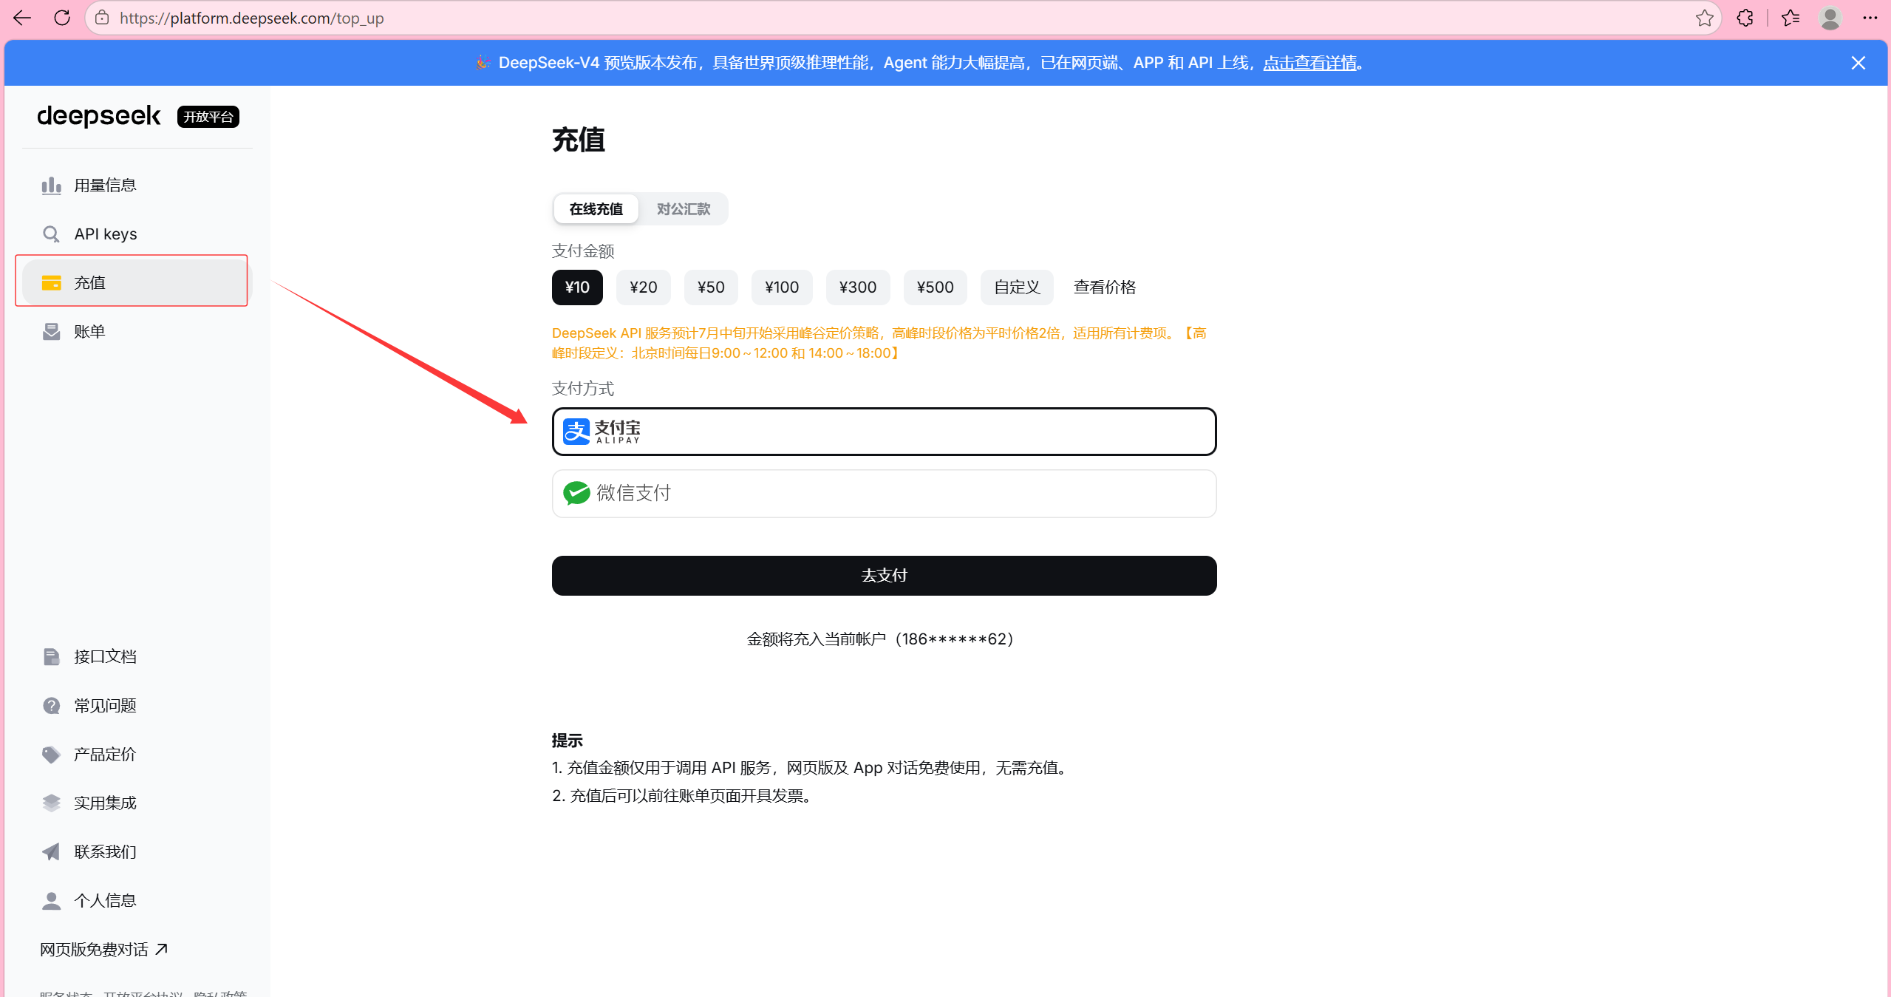Open the browser settings ellipsis menu
Image resolution: width=1891 pixels, height=997 pixels.
(1870, 18)
